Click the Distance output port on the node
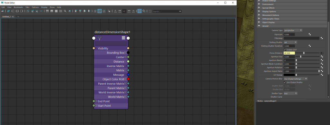Image resolution: width=330 pixels, height=125 pixels. [128, 62]
